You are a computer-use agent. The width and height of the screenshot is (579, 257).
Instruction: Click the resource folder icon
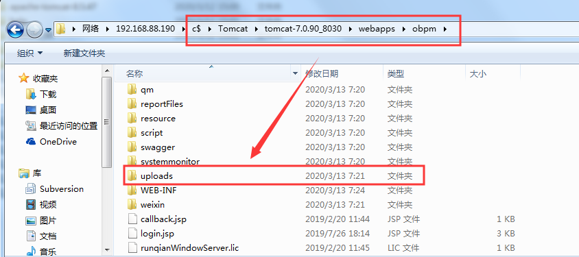coord(132,118)
